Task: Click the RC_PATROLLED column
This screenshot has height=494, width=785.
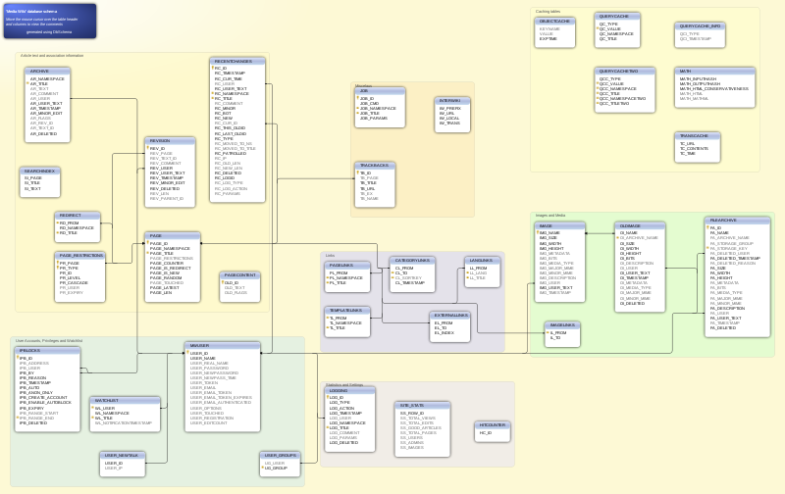Action: 231,153
